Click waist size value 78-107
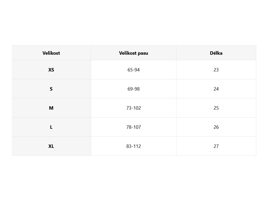 coord(133,127)
